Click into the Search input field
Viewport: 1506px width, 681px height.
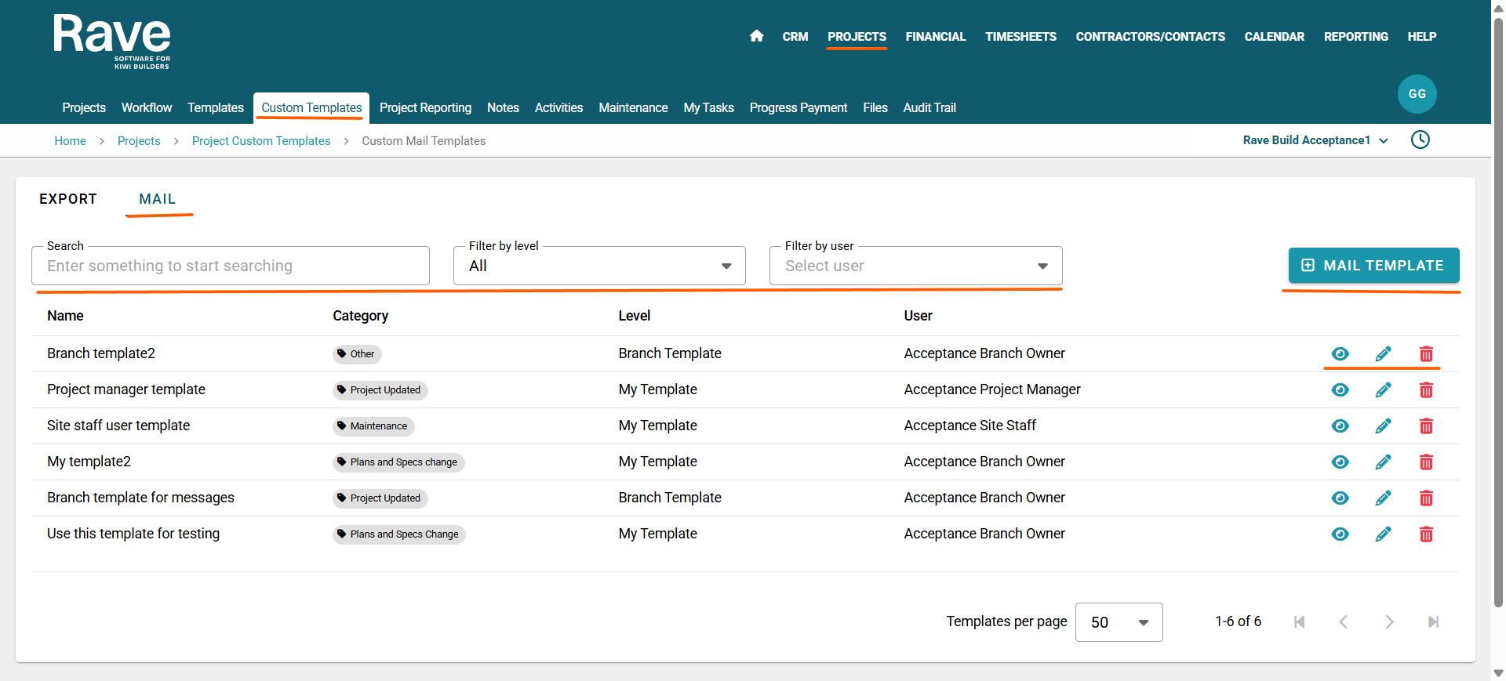tap(231, 266)
